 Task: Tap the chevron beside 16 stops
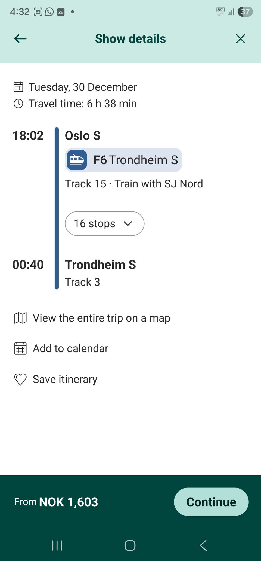point(128,224)
